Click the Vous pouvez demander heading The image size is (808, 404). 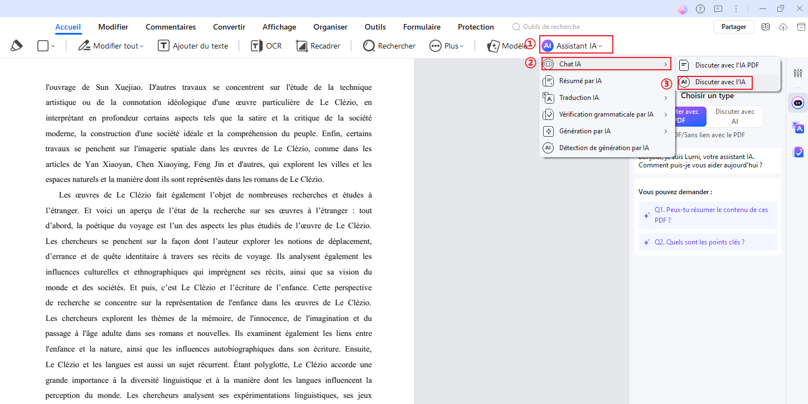pos(675,192)
